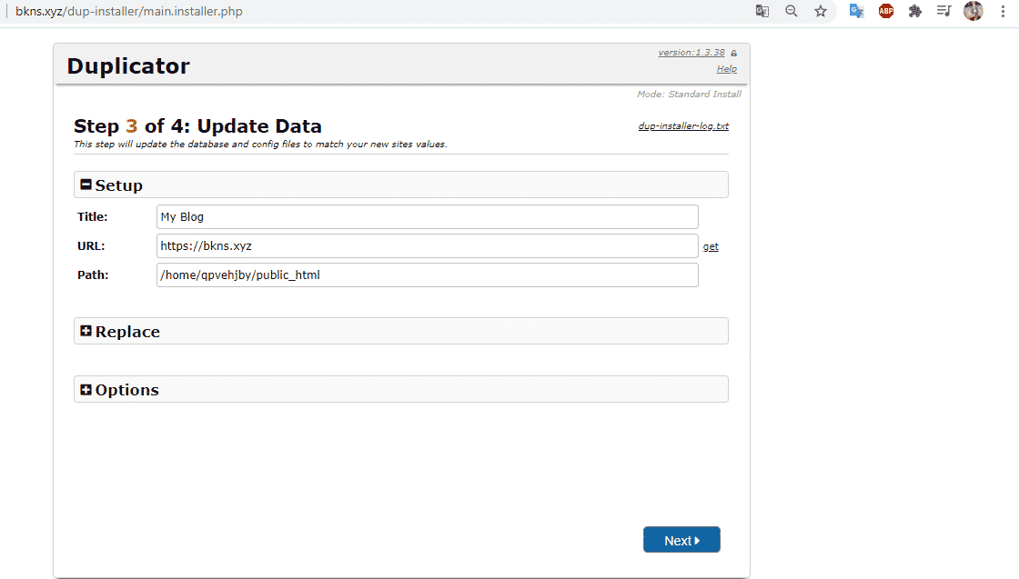The height and width of the screenshot is (579, 1019).
Task: Open the dup-installer-log.txt link
Action: pos(683,126)
